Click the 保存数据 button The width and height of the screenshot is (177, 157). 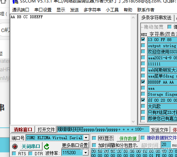coord(128,138)
